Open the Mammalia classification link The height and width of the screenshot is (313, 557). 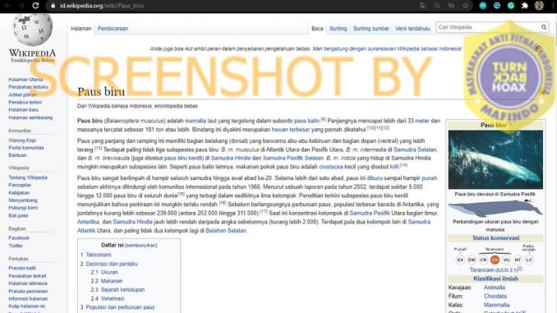click(496, 305)
